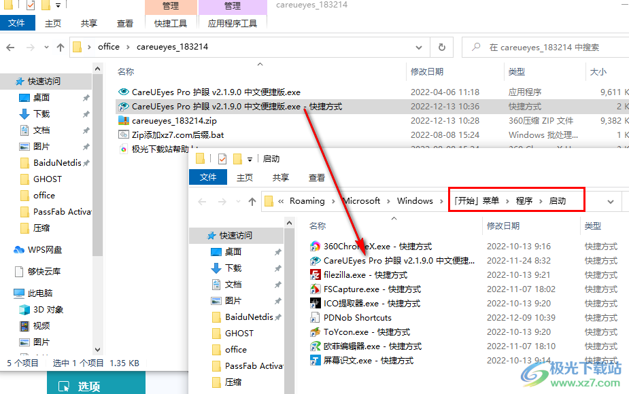Sort by 名称 column in careueyes window
The image size is (629, 394).
126,72
